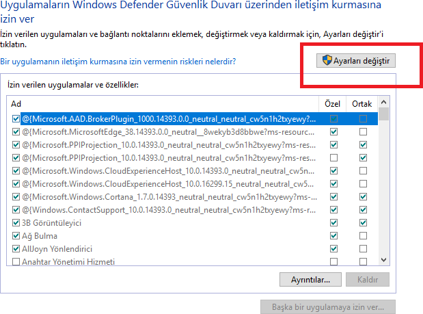This screenshot has height=314, width=423.
Task: Click Başka bir uygulamaya izin ver button
Action: pos(328,307)
